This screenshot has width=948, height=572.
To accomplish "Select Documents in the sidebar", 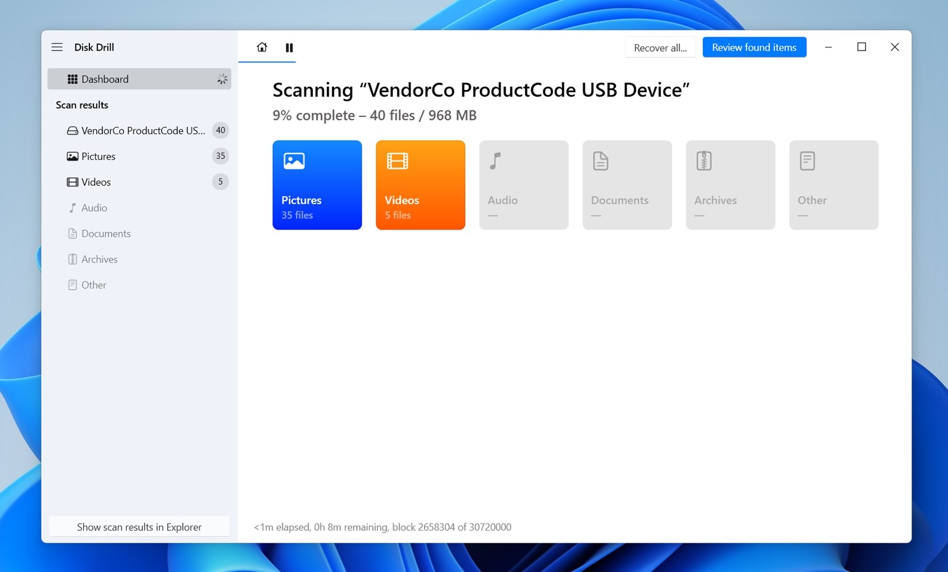I will click(x=139, y=234).
